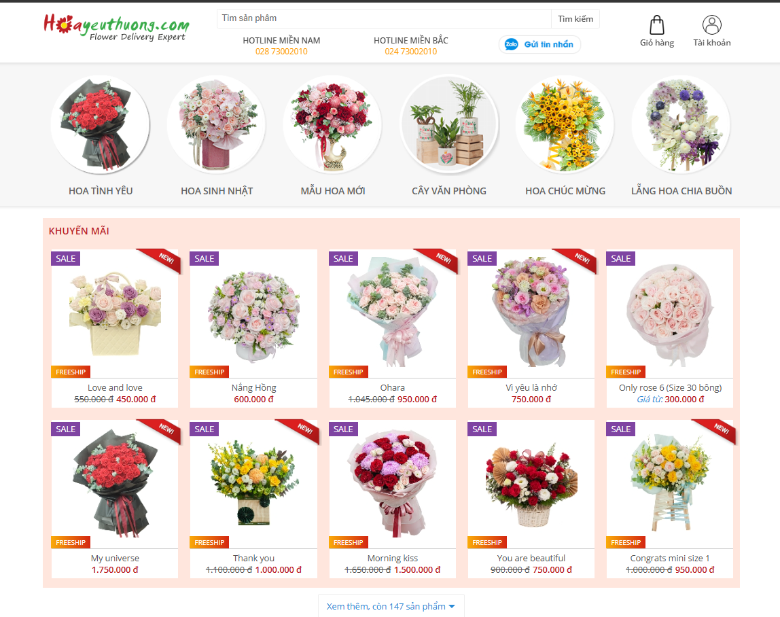Open the Hoa Tình Yêu category circle
The image size is (780, 617).
coord(101,124)
